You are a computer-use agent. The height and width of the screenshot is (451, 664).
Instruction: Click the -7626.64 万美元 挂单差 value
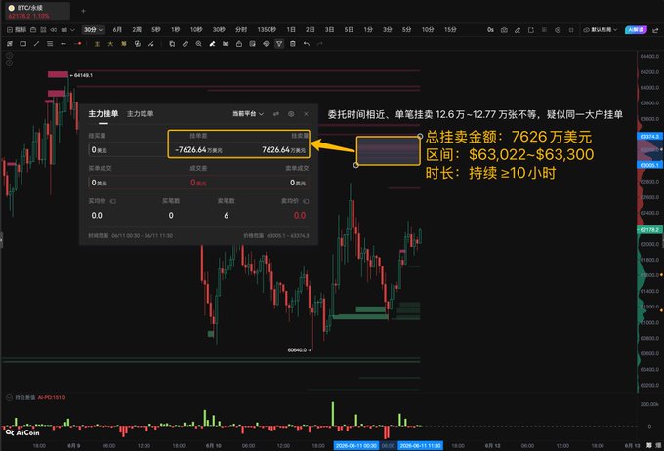(x=198, y=150)
